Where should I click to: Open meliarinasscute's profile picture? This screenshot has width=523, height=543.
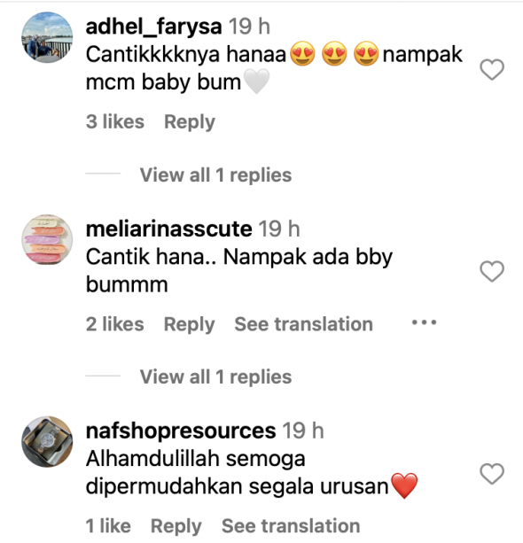47,240
